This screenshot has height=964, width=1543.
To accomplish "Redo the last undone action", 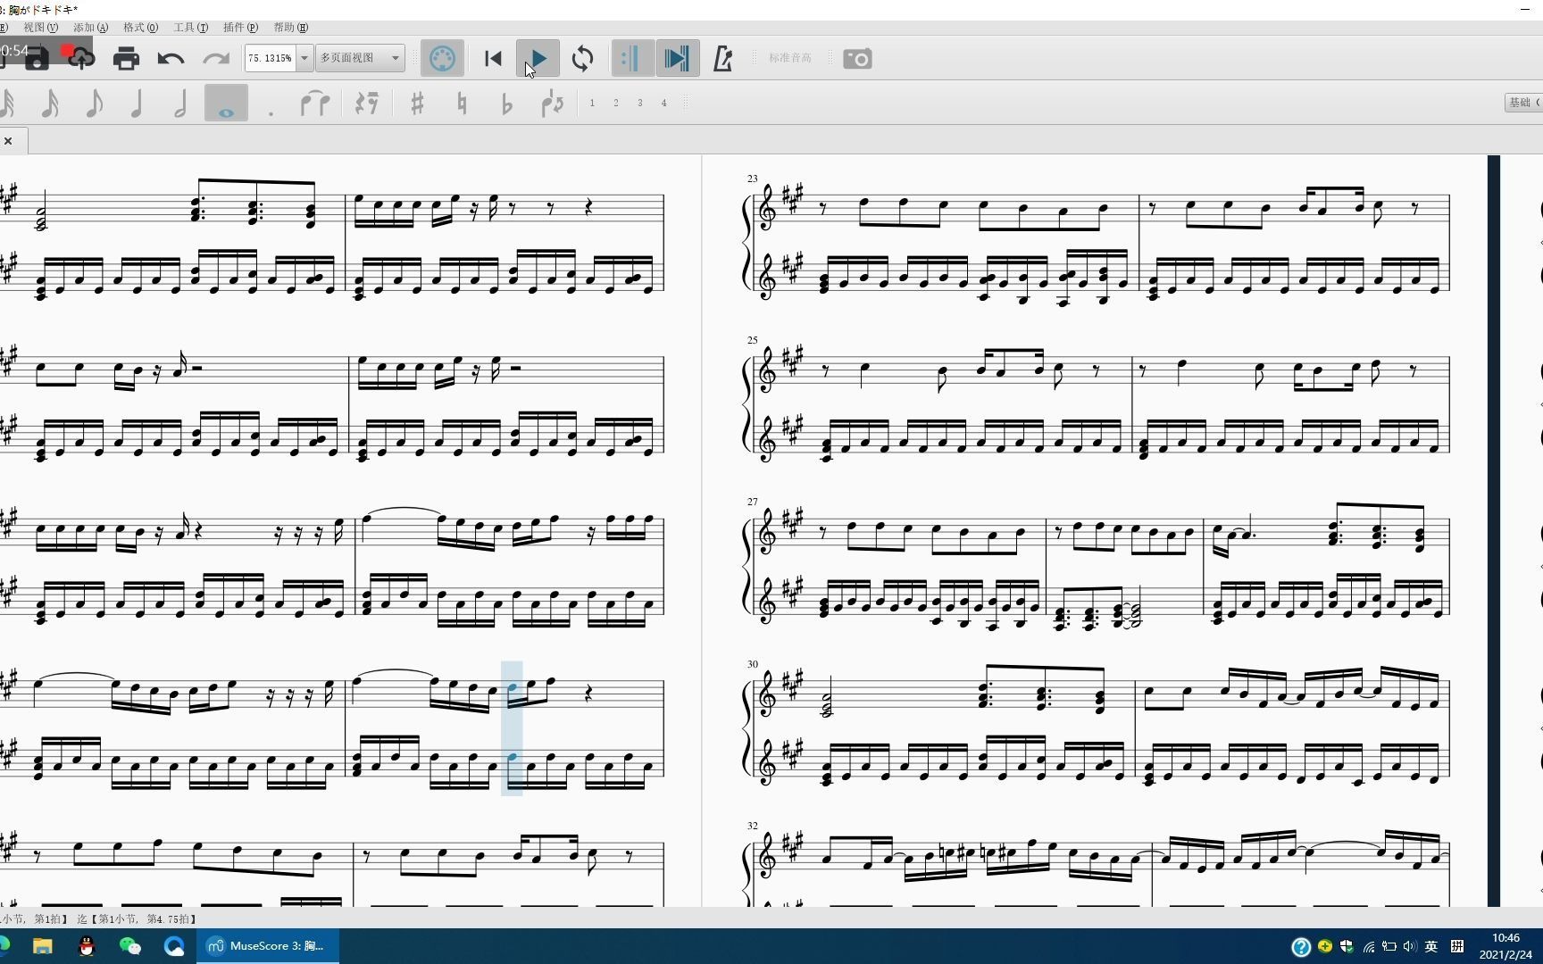I will tap(216, 59).
